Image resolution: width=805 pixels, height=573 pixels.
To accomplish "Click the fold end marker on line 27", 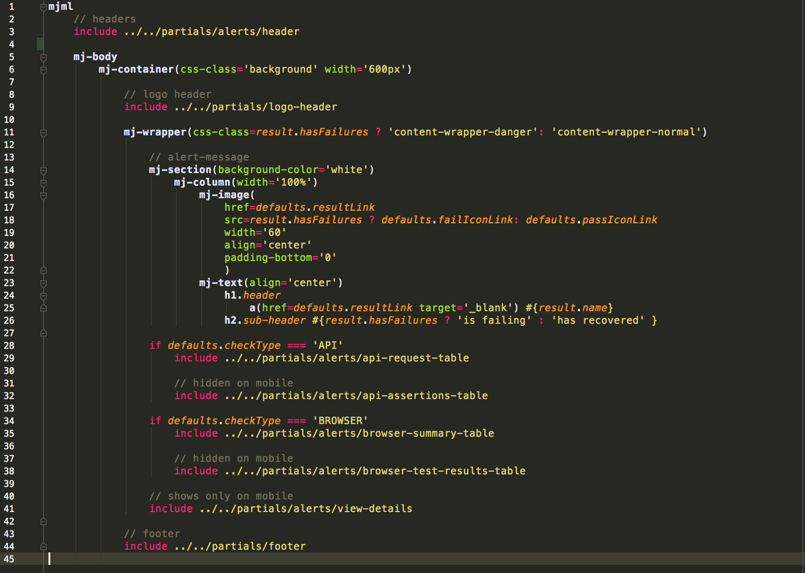I will click(44, 333).
